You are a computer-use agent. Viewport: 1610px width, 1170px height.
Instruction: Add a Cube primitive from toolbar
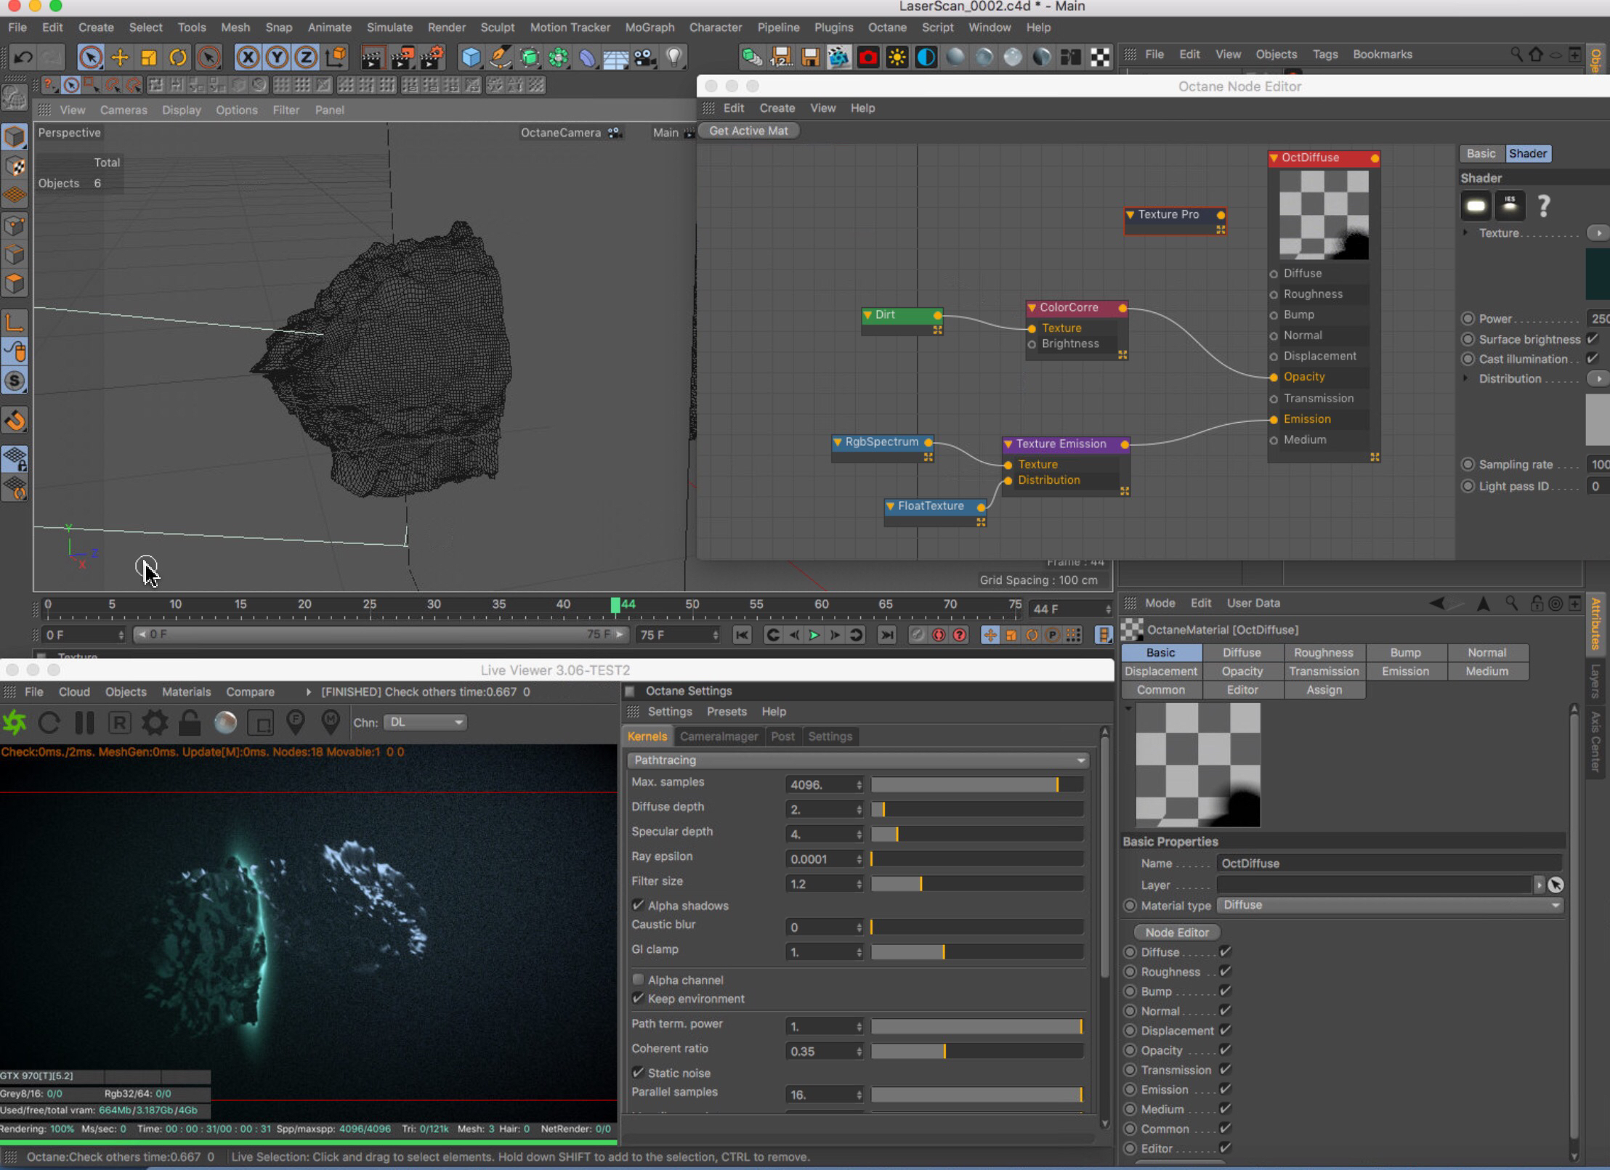click(x=471, y=57)
